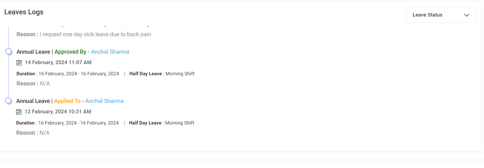484x168 pixels.
Task: Click Reason N/A under the applied entry
Action: (33, 133)
